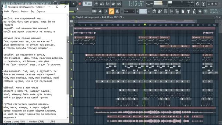Open Справка menu in Notepad
Viewport: 222px width, 125px height.
(x=41, y=11)
